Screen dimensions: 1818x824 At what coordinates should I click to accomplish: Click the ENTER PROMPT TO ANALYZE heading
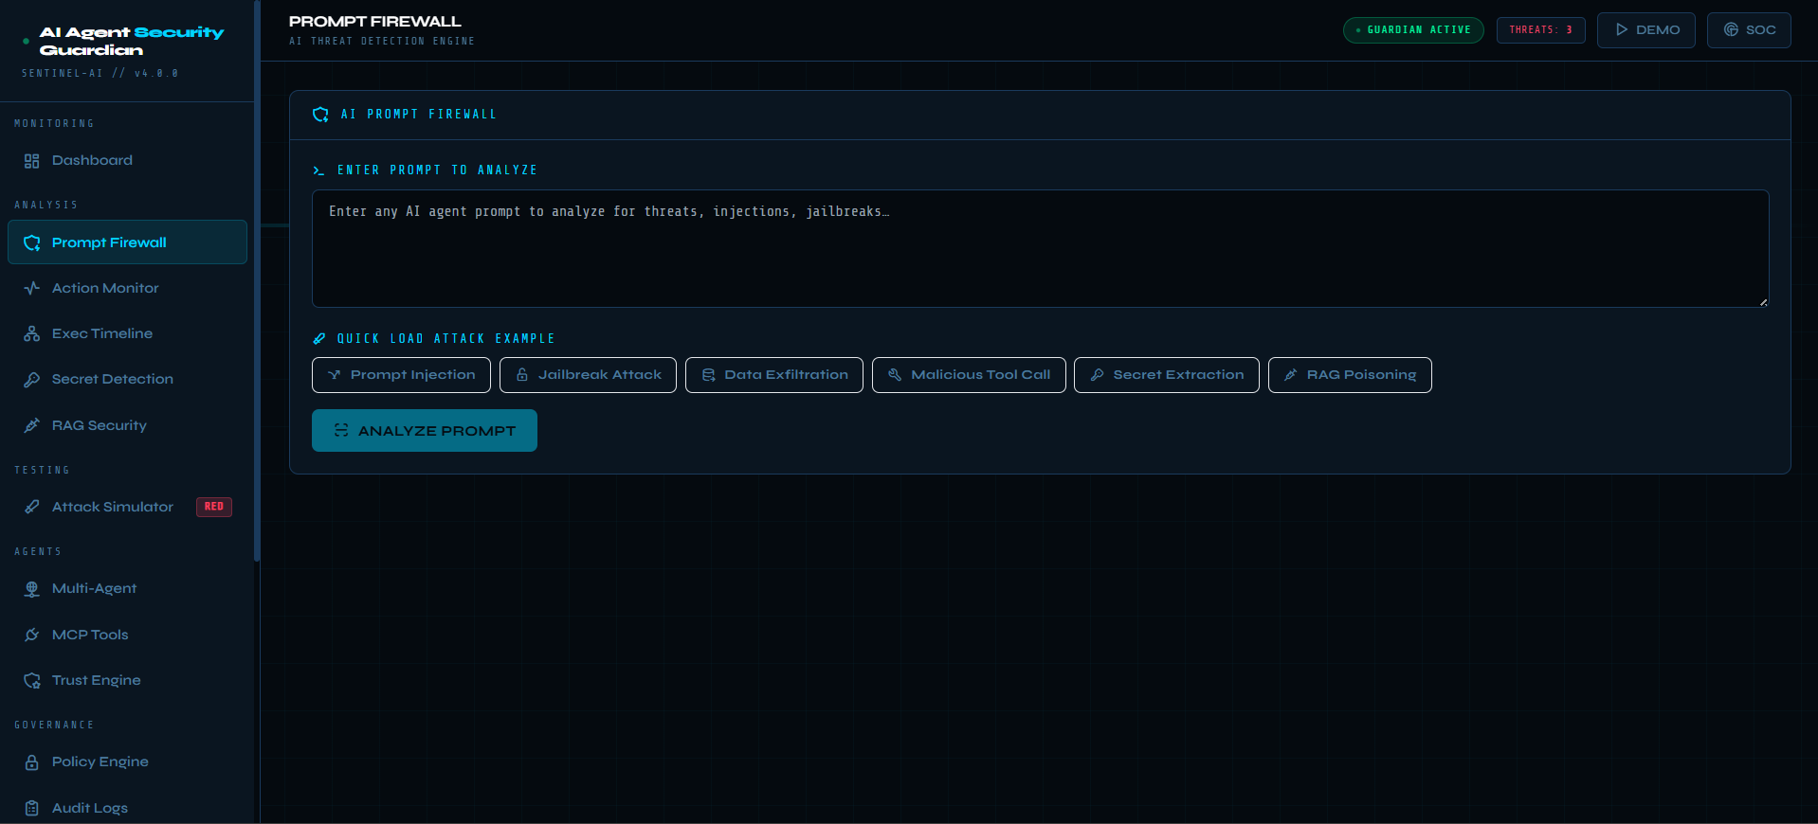pos(438,170)
